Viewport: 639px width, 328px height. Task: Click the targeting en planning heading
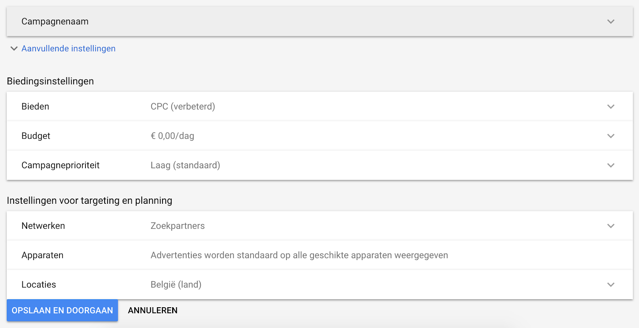click(89, 201)
